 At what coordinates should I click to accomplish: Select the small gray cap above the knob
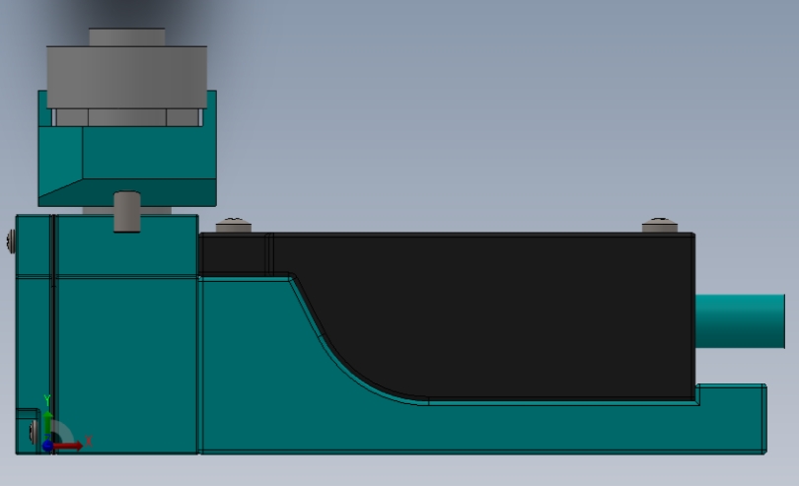click(x=127, y=37)
